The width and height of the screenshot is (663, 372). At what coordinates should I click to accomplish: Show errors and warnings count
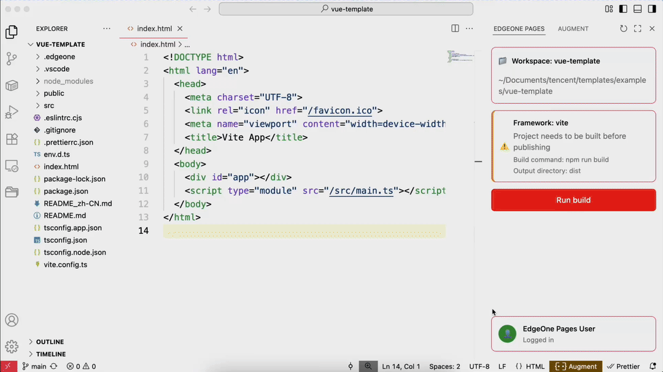[81, 366]
